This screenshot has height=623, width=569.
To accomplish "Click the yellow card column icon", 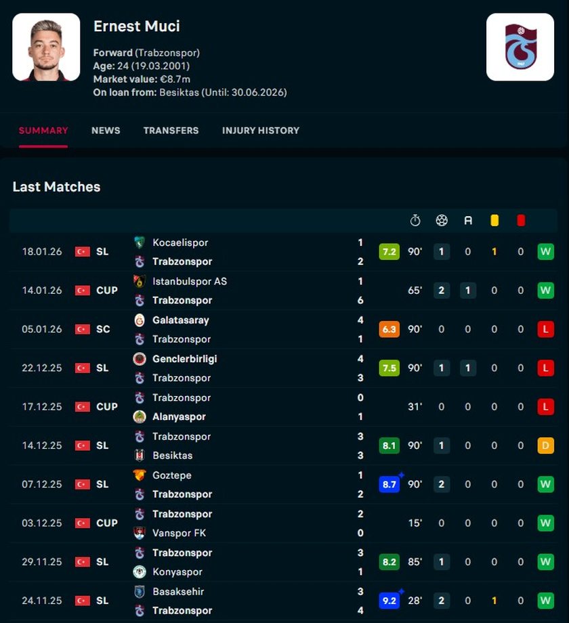I will click(494, 220).
